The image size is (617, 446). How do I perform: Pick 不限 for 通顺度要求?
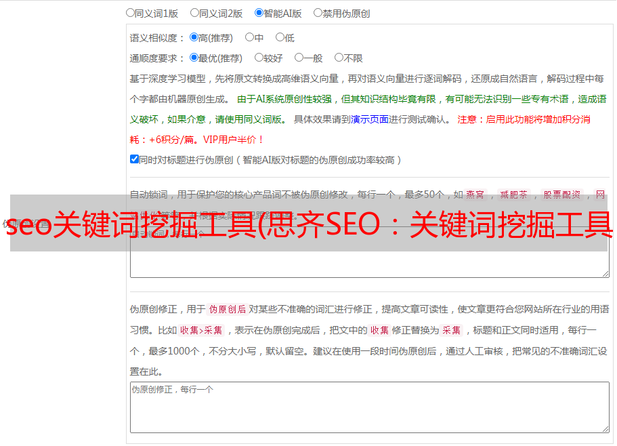(339, 58)
